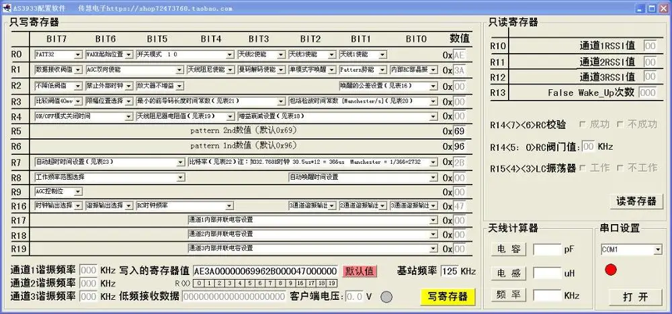Open 自动唤醒时间设置 dropdown
This screenshot has width=672, height=314.
(x=363, y=177)
